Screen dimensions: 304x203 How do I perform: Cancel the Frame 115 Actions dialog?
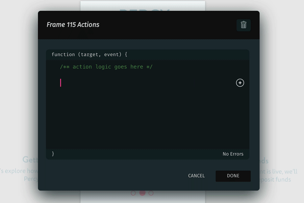point(196,176)
